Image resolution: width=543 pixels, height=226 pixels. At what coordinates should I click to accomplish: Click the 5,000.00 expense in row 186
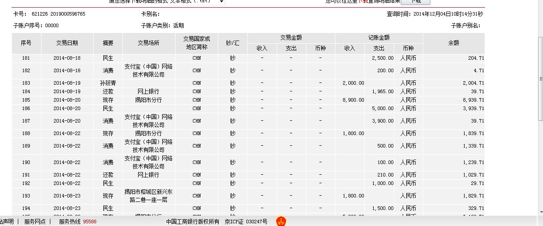click(x=383, y=108)
